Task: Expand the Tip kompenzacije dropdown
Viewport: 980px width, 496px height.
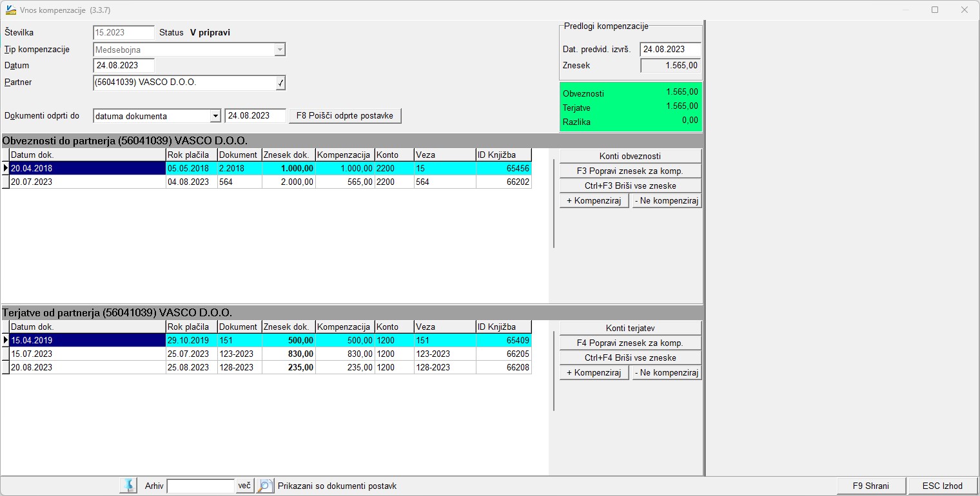Action: point(280,50)
